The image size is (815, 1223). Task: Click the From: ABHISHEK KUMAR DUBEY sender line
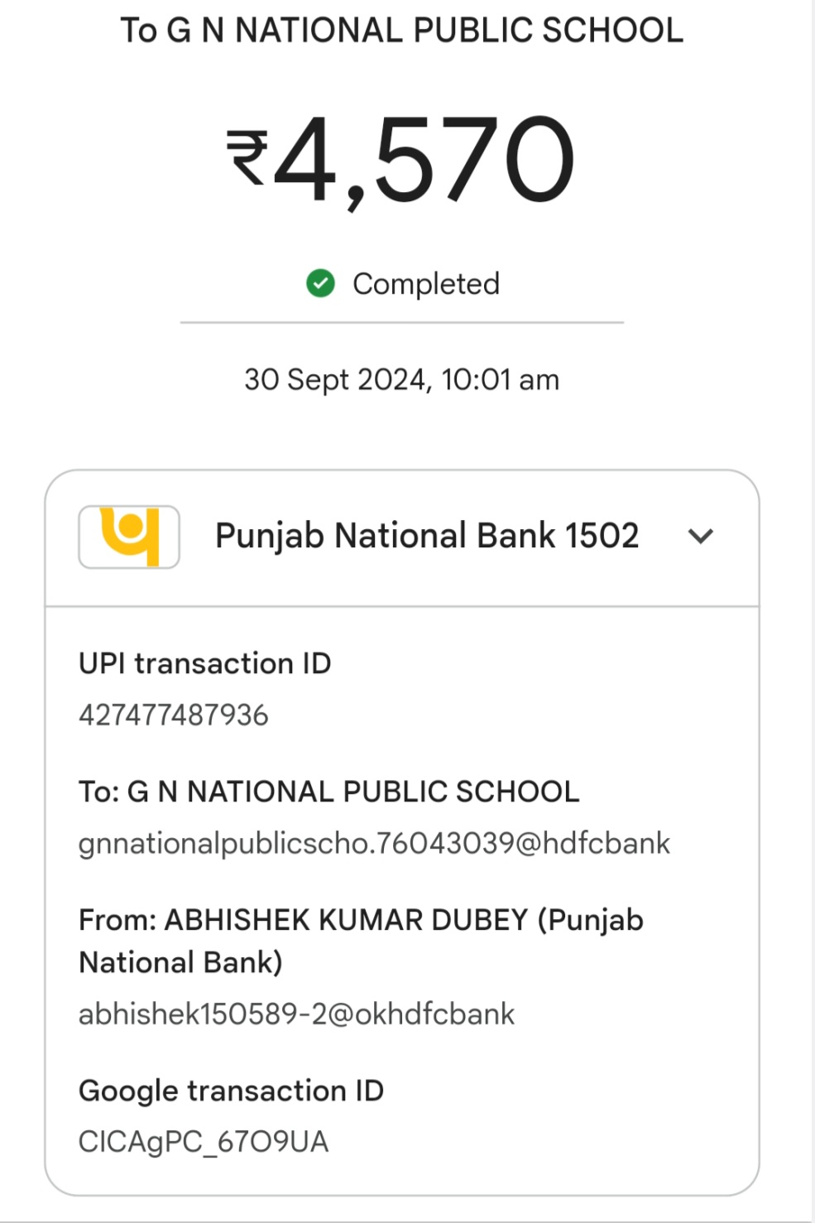coord(362,920)
